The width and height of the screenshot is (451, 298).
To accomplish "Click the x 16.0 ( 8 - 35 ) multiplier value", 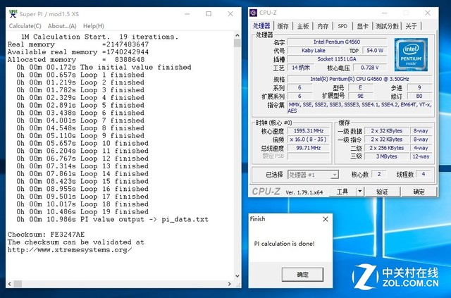I will (309, 139).
